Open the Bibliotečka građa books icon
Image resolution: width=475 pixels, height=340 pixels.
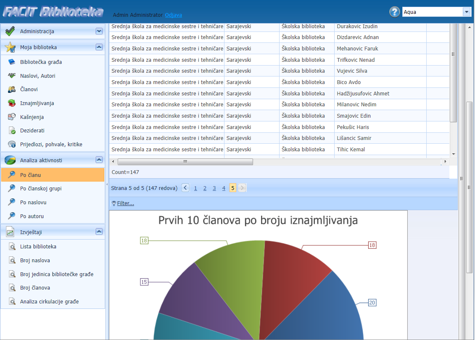[x=12, y=62]
